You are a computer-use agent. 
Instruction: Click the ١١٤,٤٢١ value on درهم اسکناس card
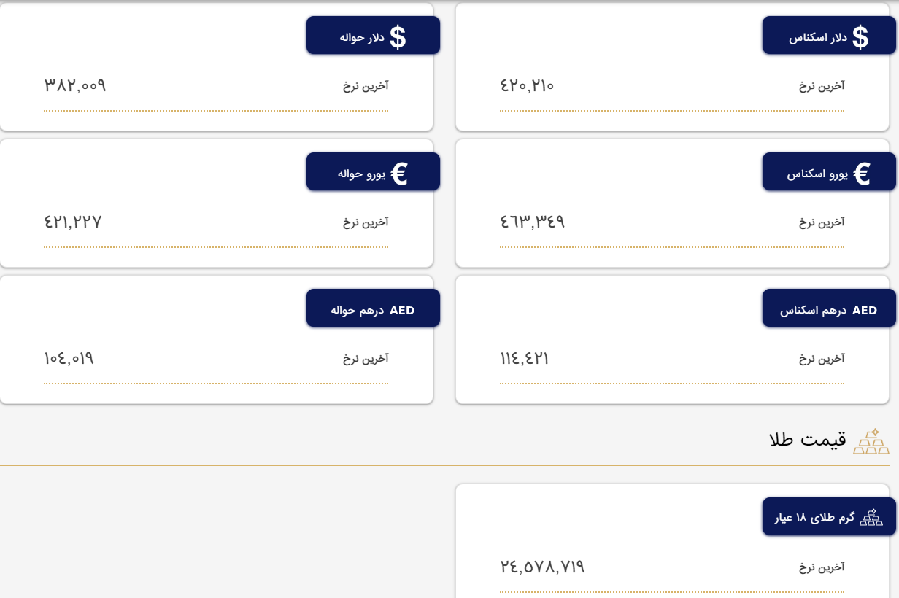point(524,358)
